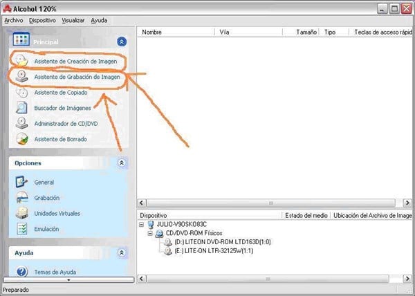Collapse the JULIO-V90SK083C tree node
The width and height of the screenshot is (415, 296).
click(142, 225)
